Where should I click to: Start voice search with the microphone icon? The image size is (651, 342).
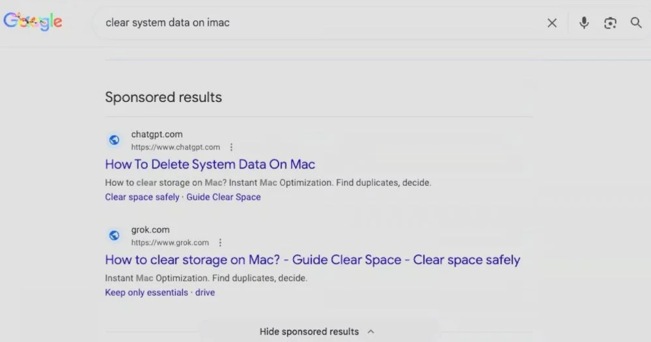(584, 23)
